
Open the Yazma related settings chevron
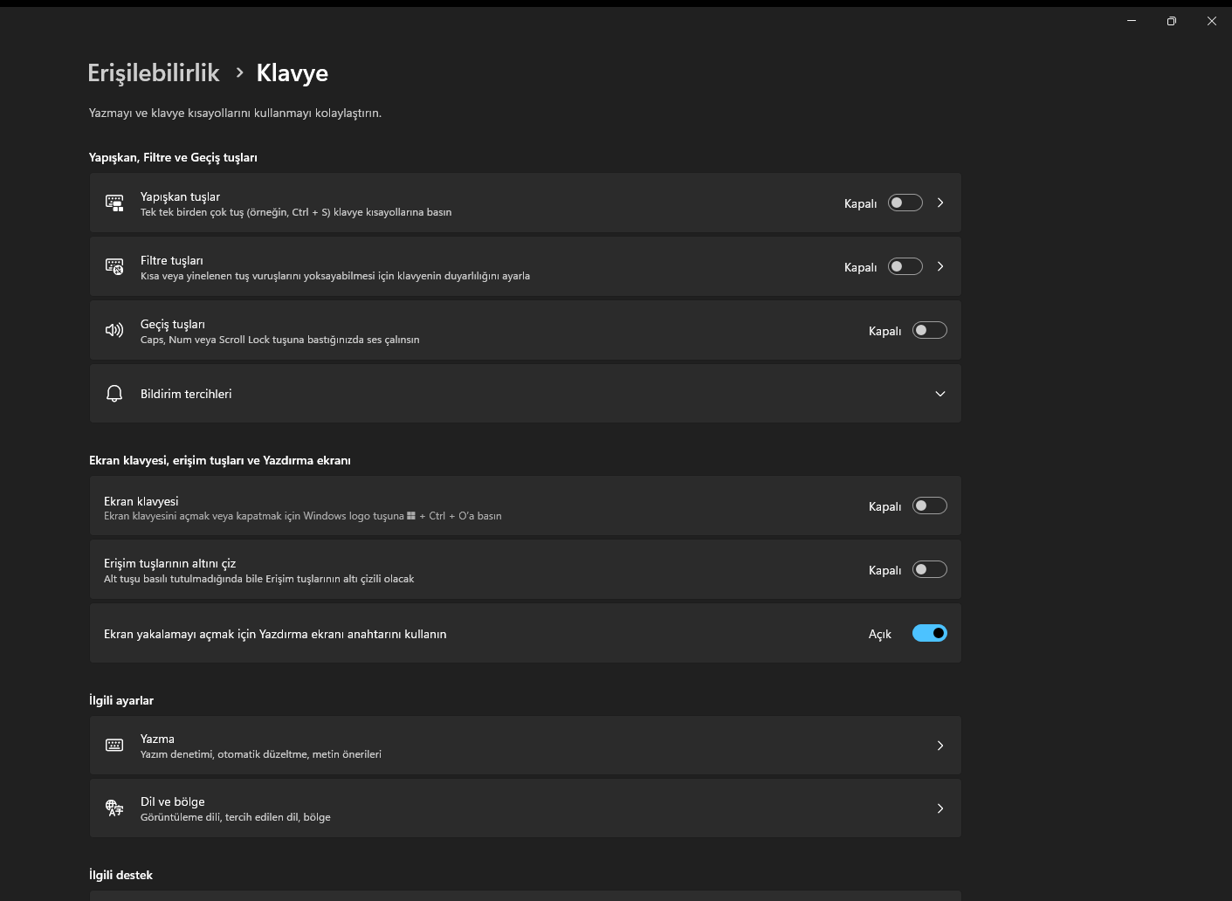click(x=940, y=746)
